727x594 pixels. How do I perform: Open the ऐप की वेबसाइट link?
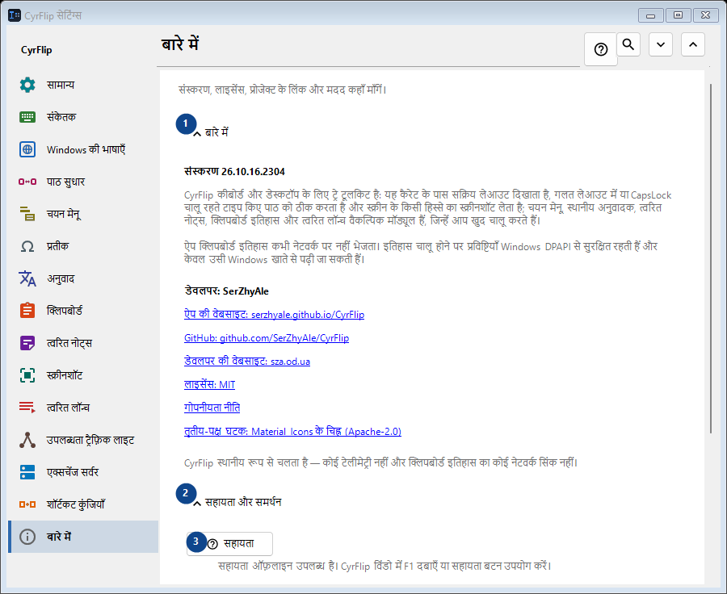point(274,315)
